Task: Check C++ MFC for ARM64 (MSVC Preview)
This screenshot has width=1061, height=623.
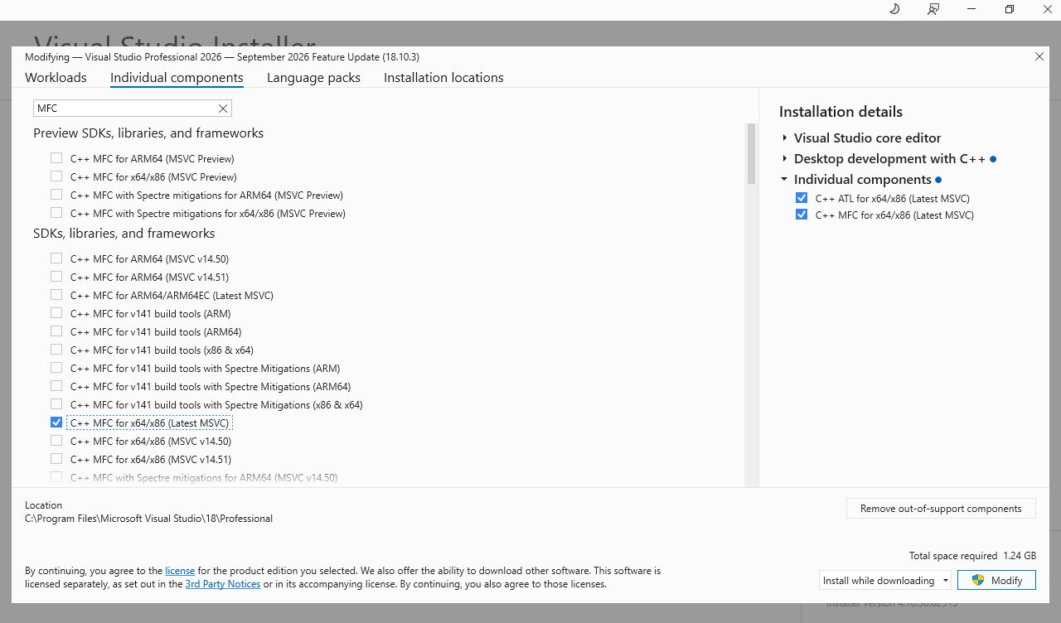Action: (56, 158)
